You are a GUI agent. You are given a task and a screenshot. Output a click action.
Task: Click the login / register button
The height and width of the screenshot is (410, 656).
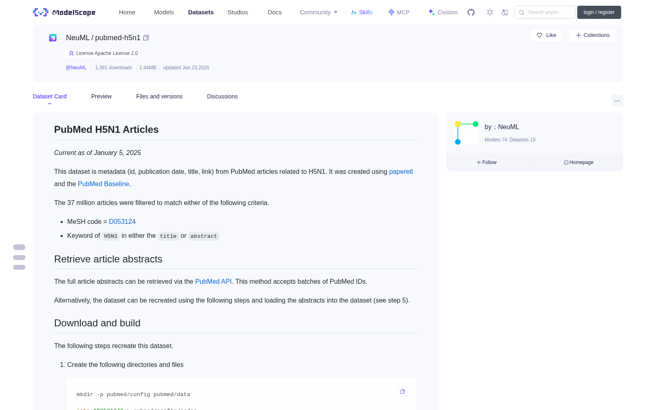tap(599, 12)
